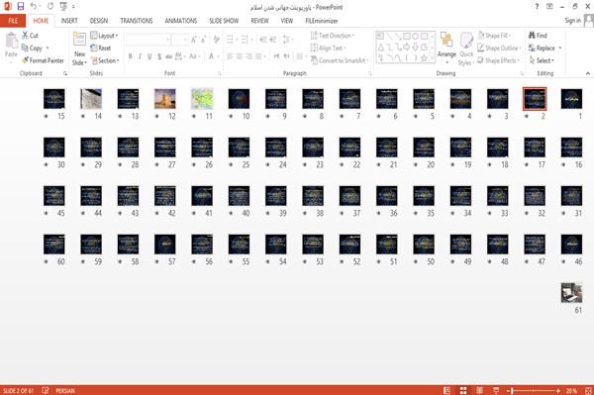The width and height of the screenshot is (594, 395).
Task: Open the Text Direction dropdown
Action: 333,36
